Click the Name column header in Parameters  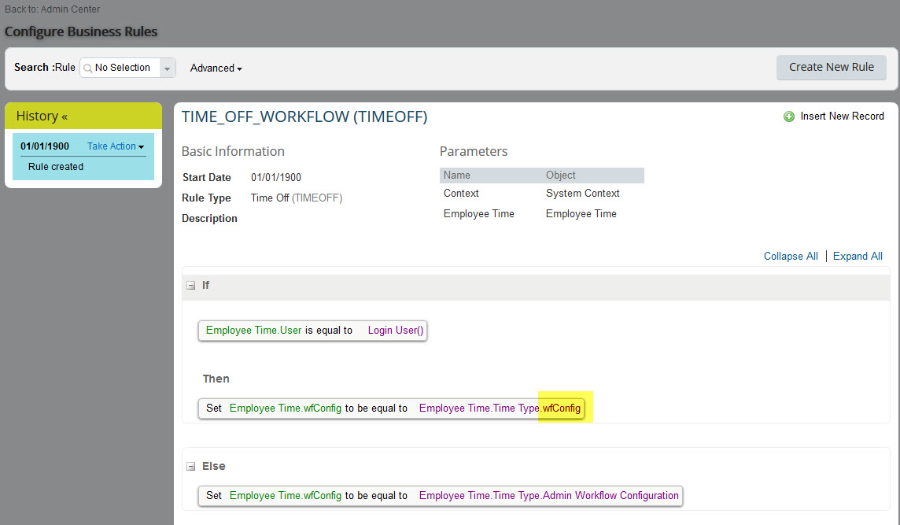coord(457,176)
